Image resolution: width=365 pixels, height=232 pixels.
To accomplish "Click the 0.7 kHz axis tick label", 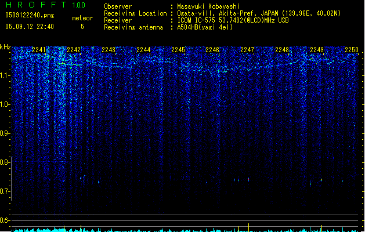I will [5, 191].
